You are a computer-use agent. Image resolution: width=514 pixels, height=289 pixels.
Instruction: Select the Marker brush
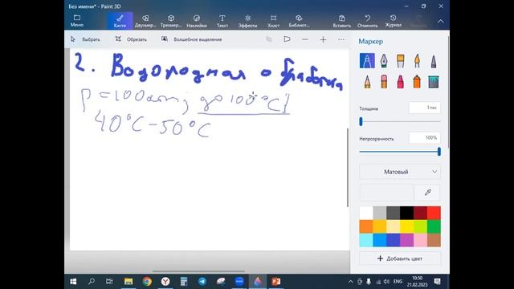367,61
